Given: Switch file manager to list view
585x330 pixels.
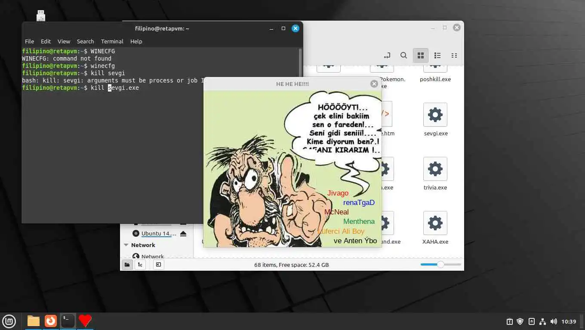Looking at the screenshot, I should [437, 55].
